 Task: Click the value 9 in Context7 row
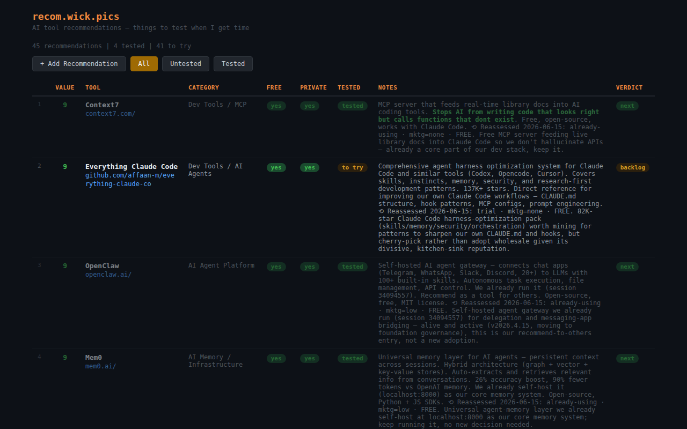(x=65, y=105)
